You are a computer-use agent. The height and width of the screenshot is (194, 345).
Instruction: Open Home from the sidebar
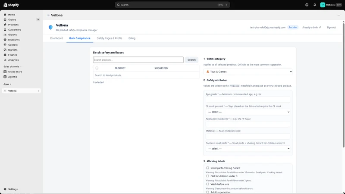[12, 15]
